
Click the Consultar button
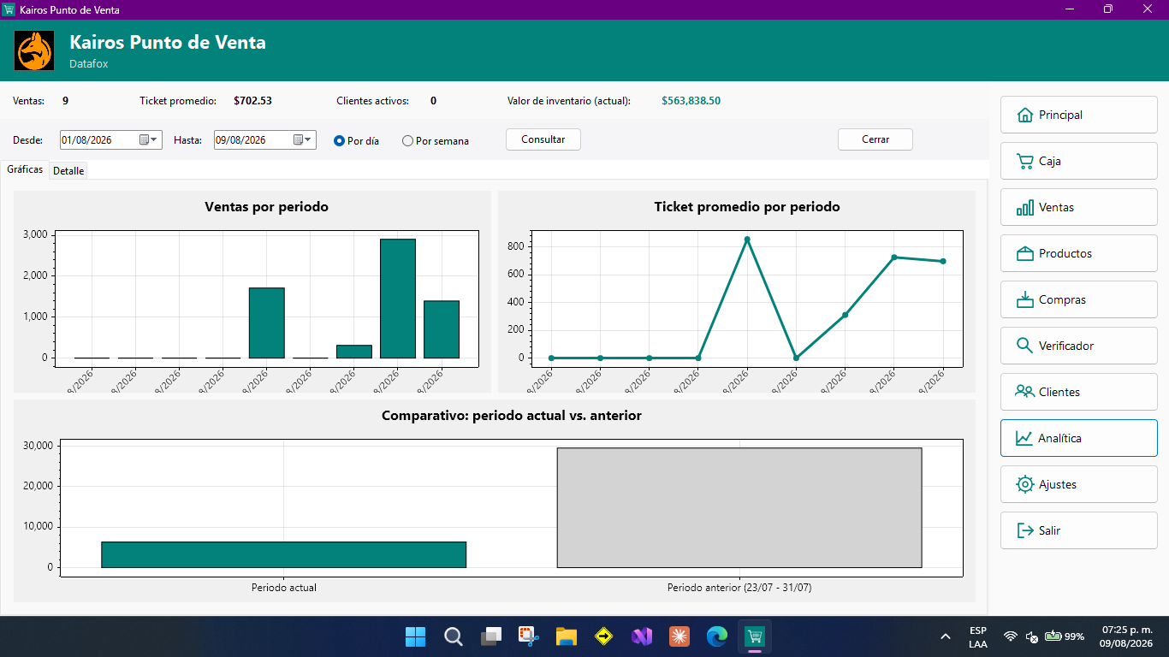coord(543,139)
